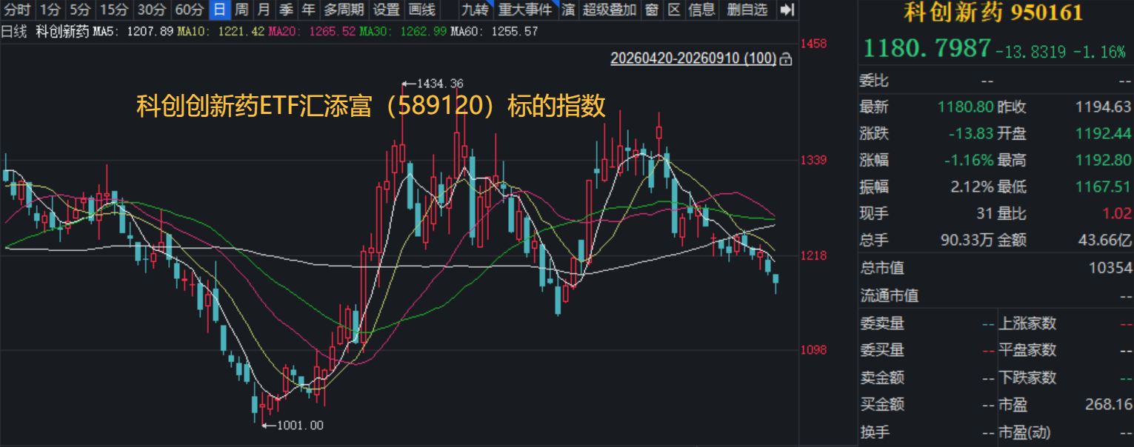Switch to the 周 weekly tab
The image size is (1134, 447).
click(x=241, y=10)
